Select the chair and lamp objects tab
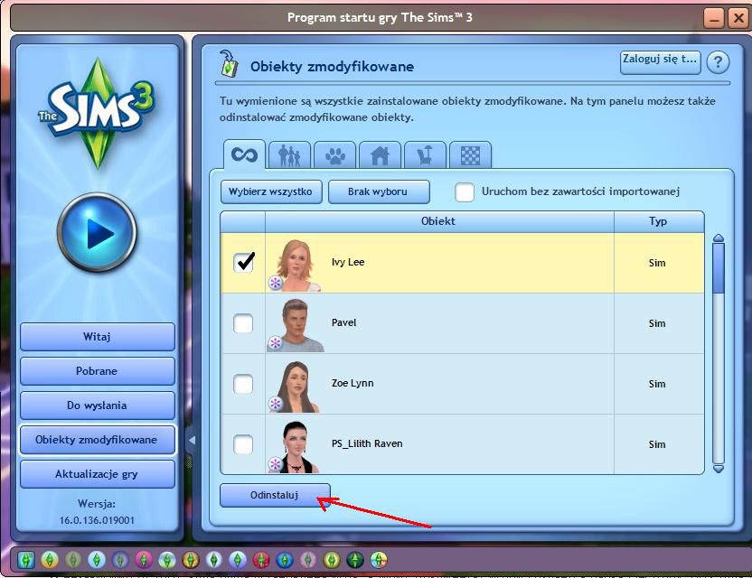 click(x=425, y=155)
